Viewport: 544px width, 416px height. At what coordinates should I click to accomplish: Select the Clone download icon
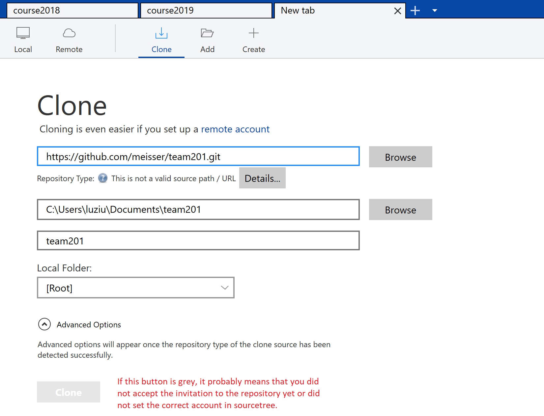click(161, 33)
